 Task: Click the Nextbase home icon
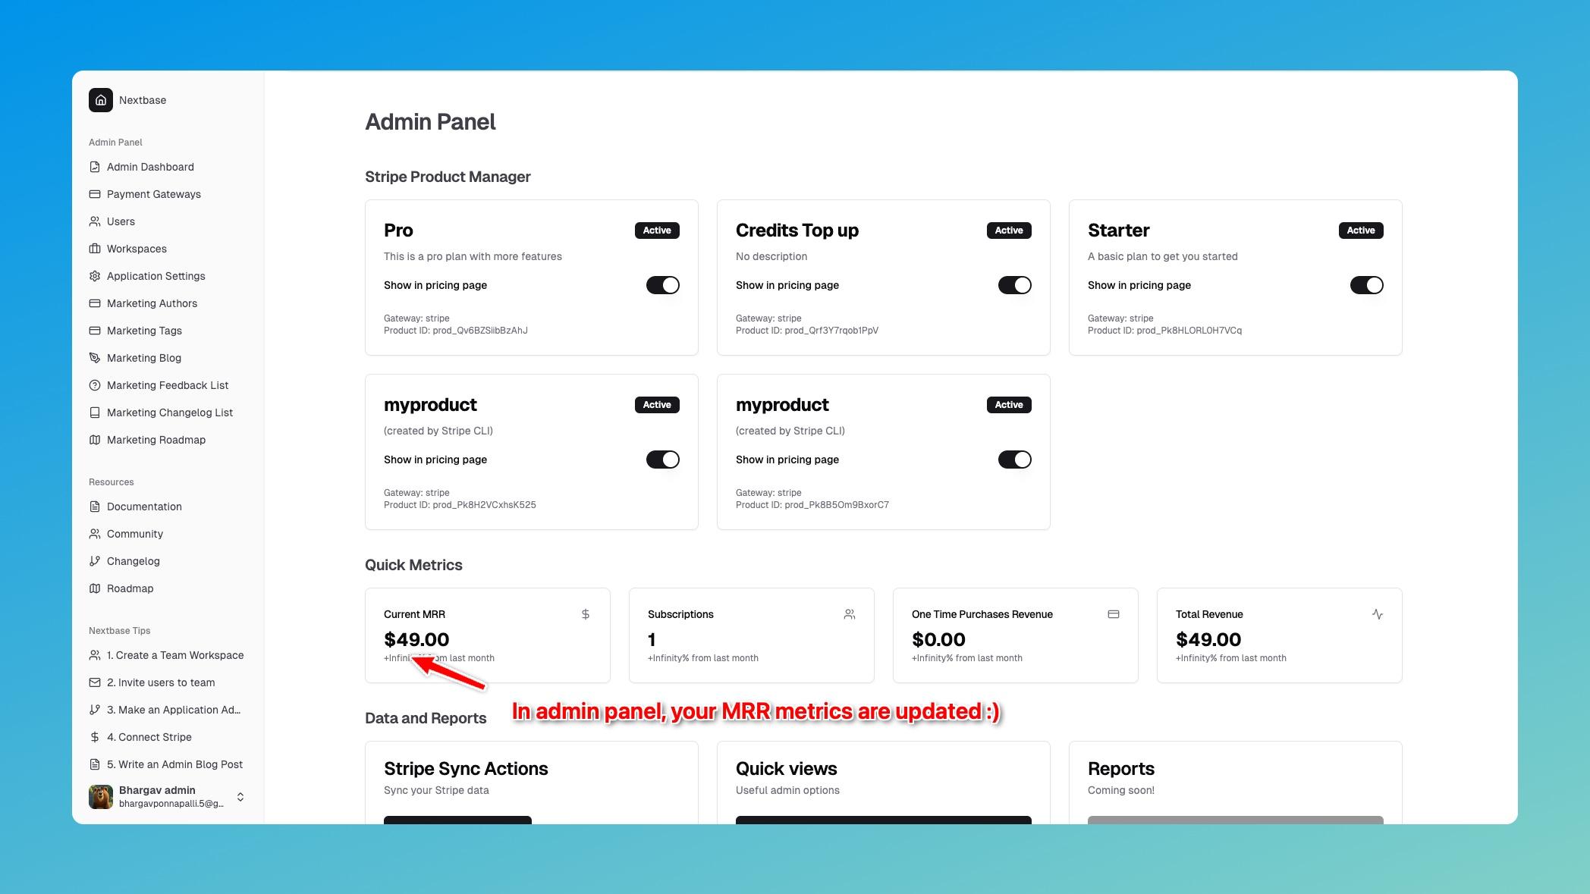99,99
